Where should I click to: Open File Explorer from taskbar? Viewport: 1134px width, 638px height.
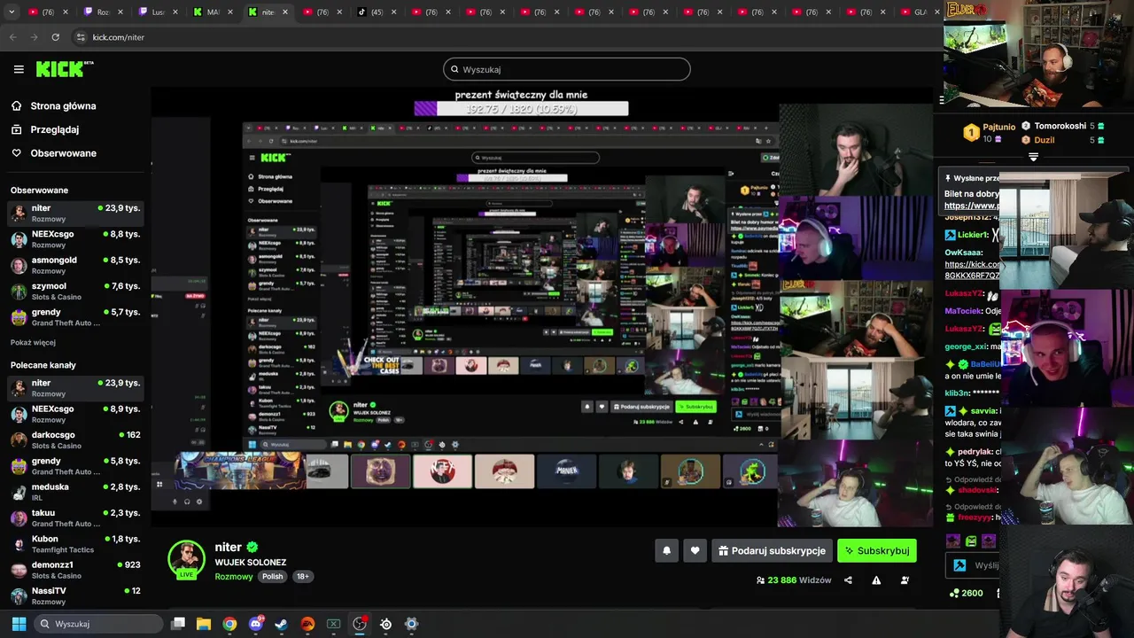click(204, 624)
